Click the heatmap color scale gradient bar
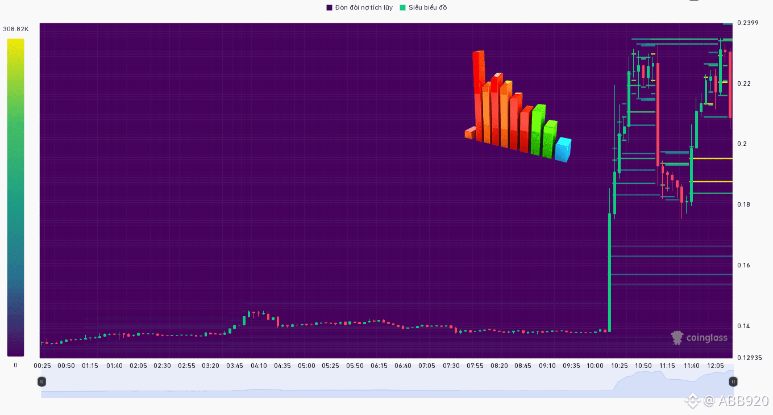The image size is (773, 415). point(16,198)
